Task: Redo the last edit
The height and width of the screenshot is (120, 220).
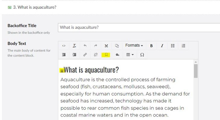Action: [96, 46]
